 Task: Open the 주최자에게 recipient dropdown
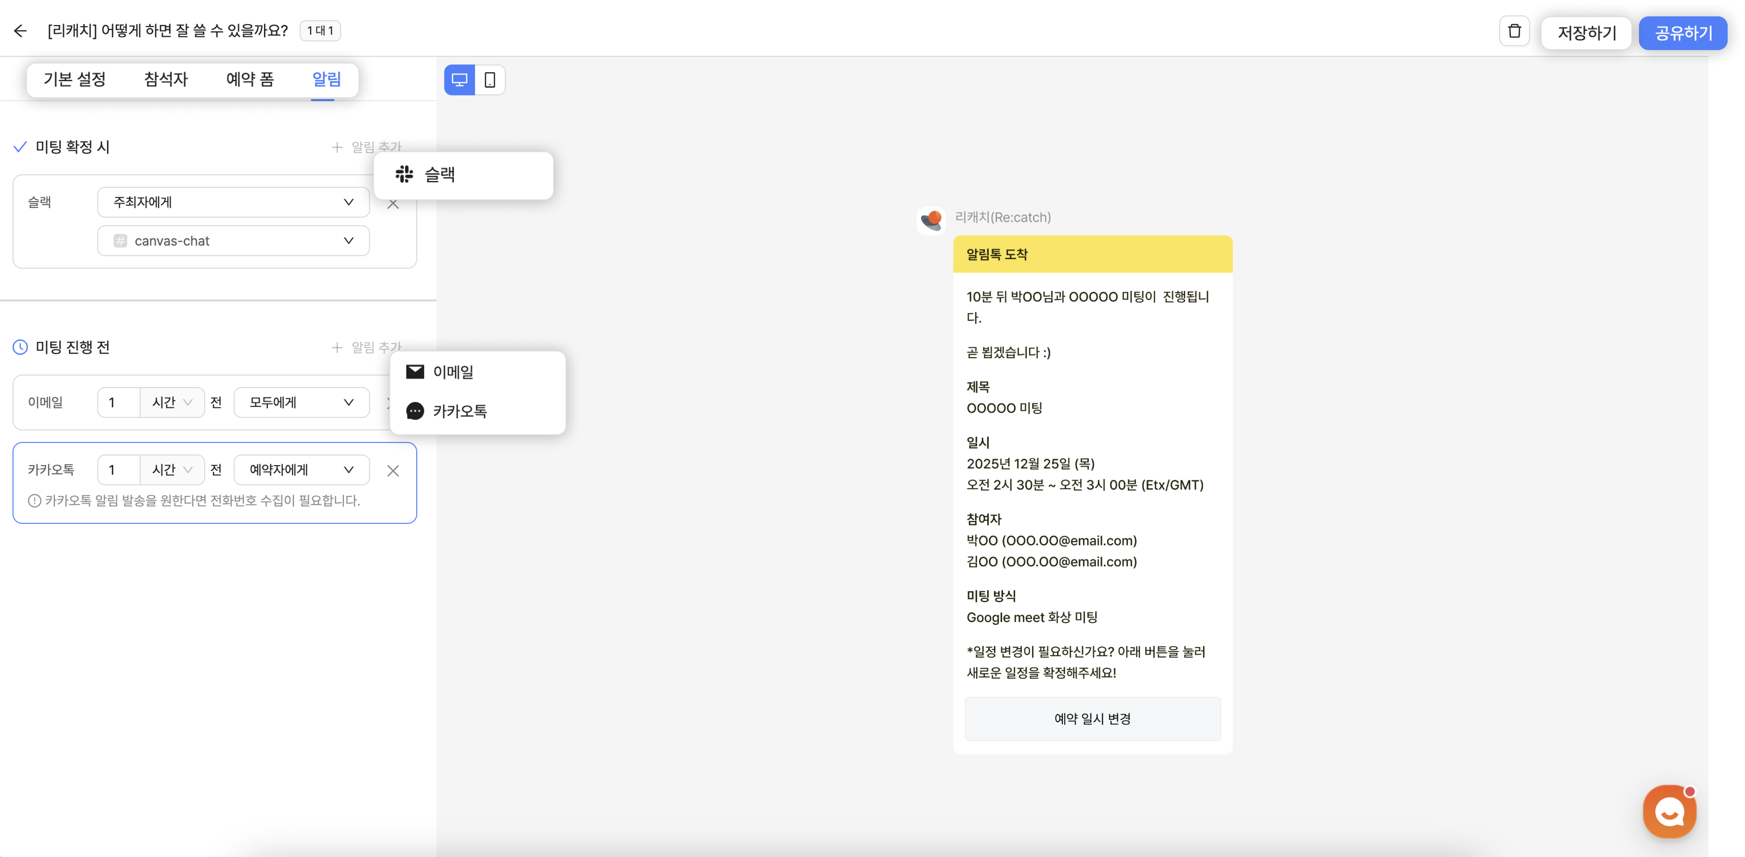click(x=233, y=202)
